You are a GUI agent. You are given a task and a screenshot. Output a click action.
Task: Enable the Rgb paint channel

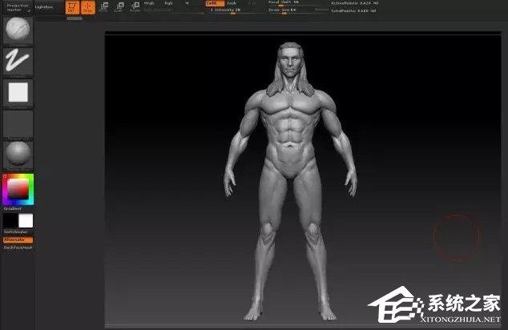pyautogui.click(x=168, y=3)
